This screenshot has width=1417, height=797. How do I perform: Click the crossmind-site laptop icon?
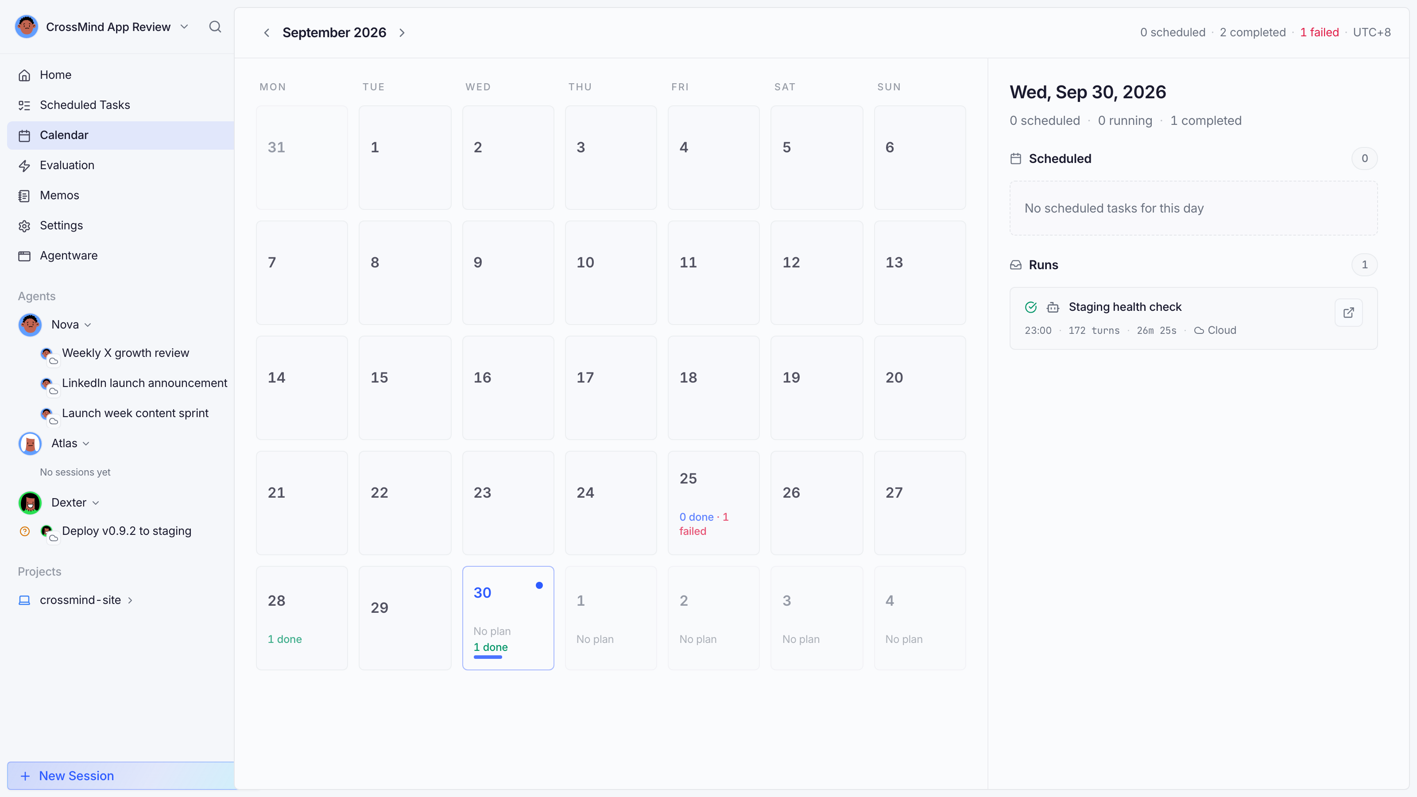click(x=24, y=600)
